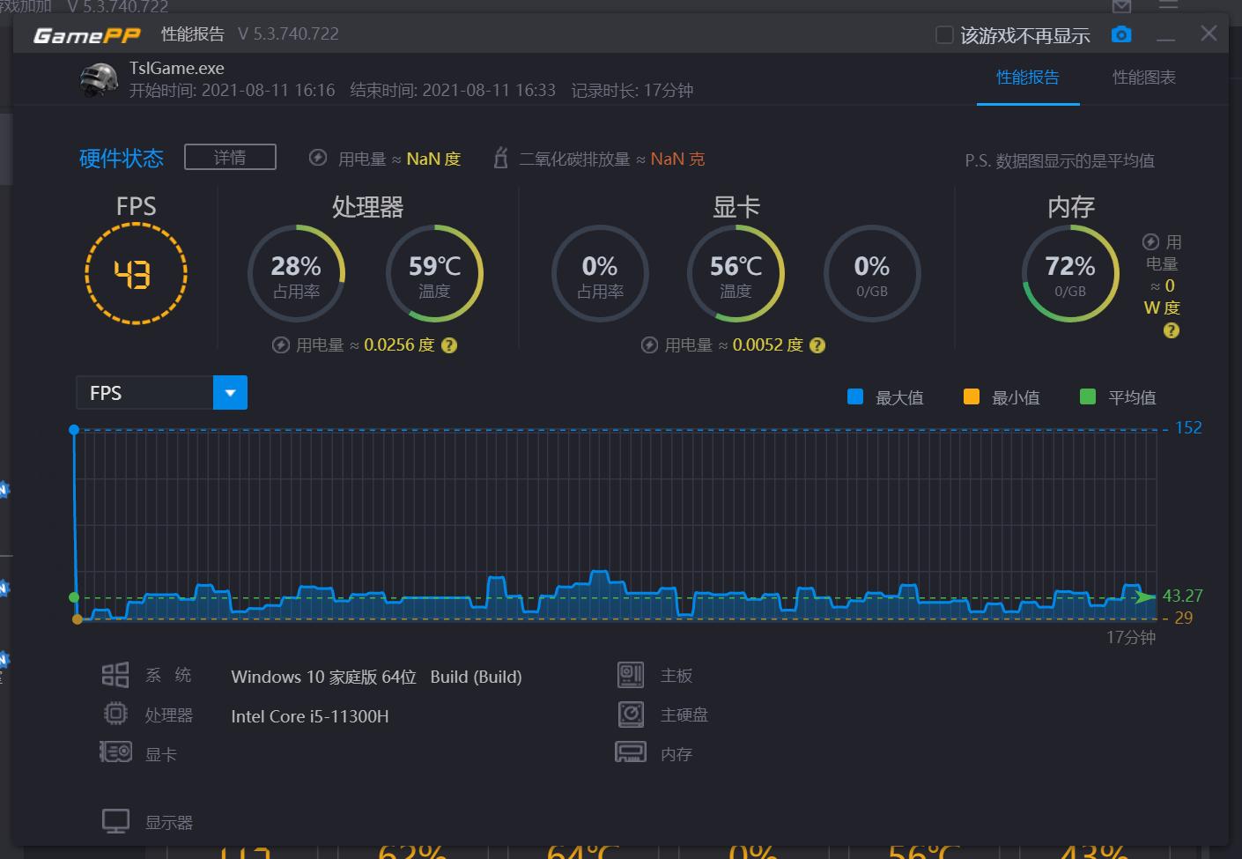
Task: Click the CPU usage 28% gauge
Action: (x=296, y=273)
